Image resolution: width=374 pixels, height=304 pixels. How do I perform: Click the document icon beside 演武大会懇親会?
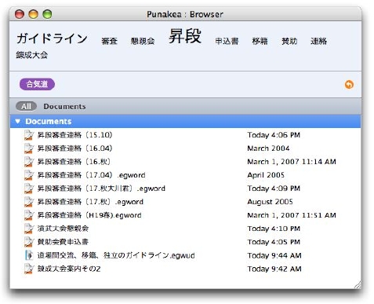pos(29,229)
